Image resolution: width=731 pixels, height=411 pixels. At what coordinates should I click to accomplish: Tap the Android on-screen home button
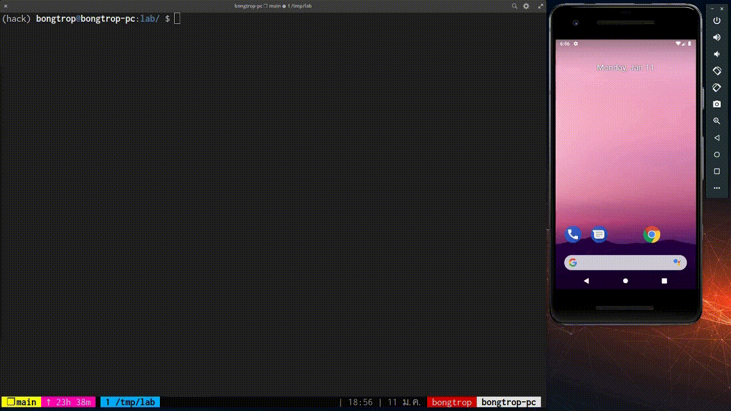click(625, 281)
